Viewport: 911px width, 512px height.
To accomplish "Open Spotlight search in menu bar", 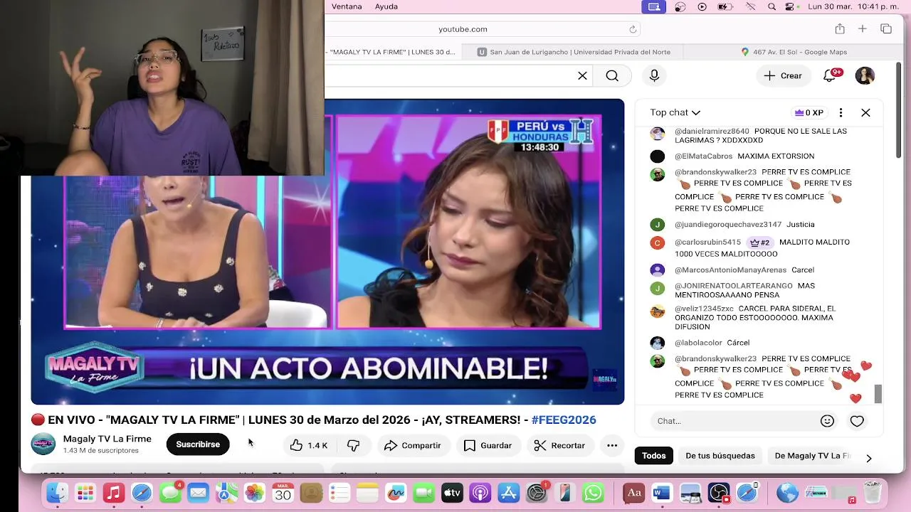I will click(x=772, y=6).
